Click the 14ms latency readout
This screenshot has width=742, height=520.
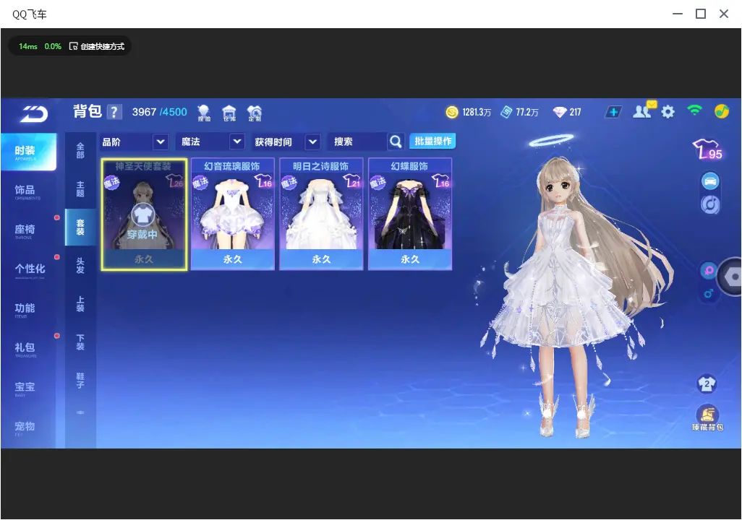point(28,46)
